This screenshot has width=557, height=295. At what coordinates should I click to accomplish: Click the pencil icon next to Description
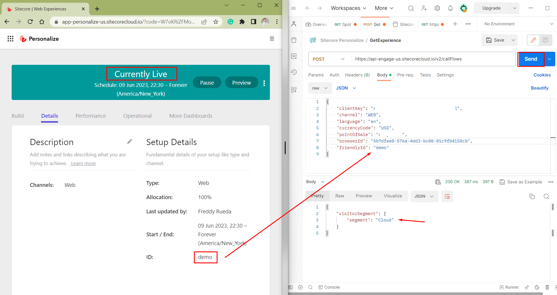[130, 142]
